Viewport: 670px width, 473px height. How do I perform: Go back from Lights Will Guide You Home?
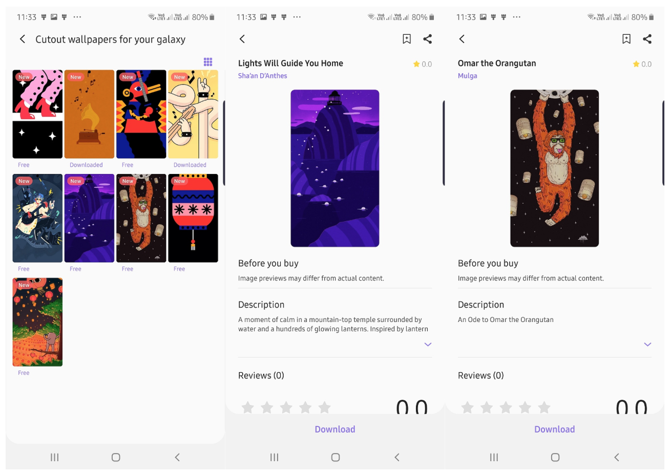tap(242, 39)
